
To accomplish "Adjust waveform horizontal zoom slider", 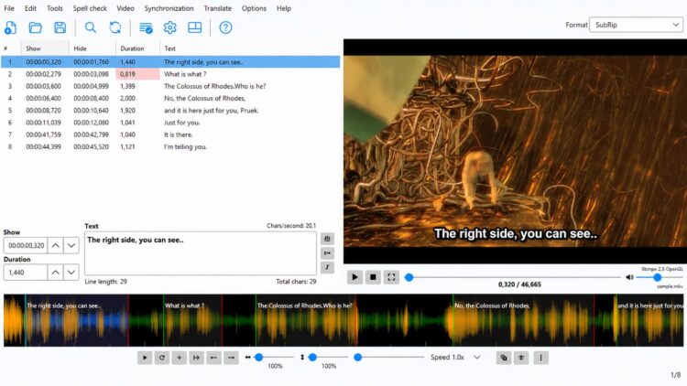I will point(259,357).
